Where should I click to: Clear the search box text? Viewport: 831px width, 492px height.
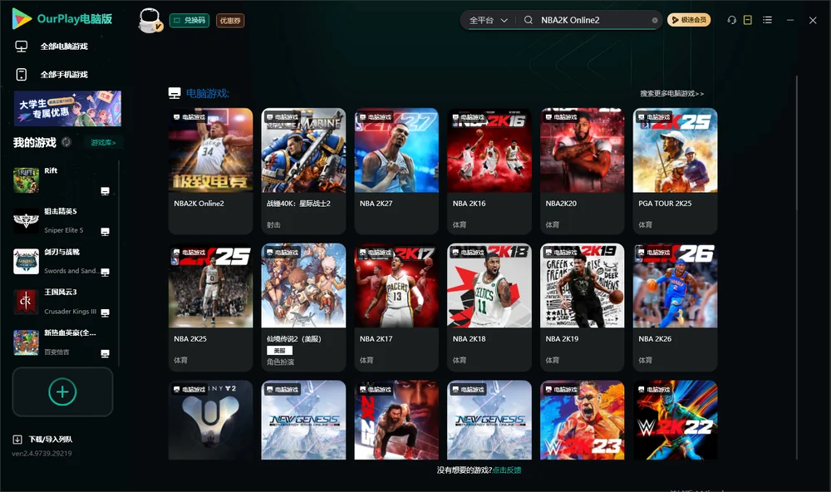click(655, 20)
